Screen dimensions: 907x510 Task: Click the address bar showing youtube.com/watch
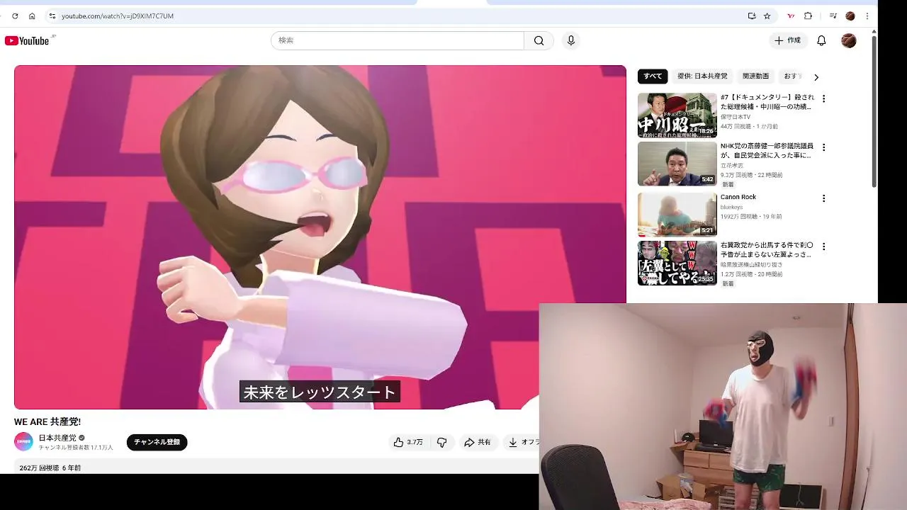click(x=397, y=16)
